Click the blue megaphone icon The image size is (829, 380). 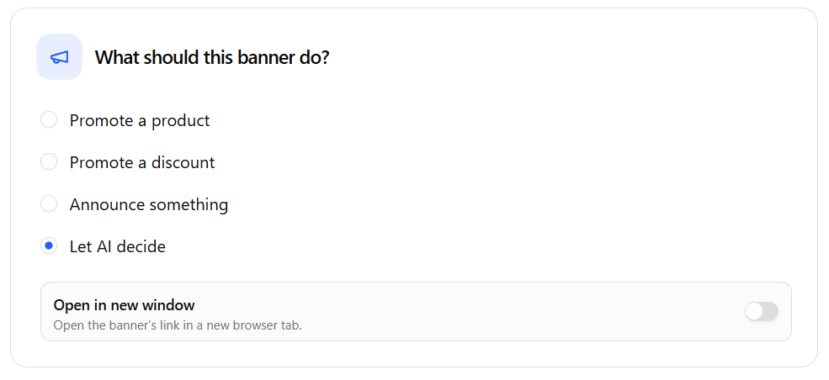[59, 57]
